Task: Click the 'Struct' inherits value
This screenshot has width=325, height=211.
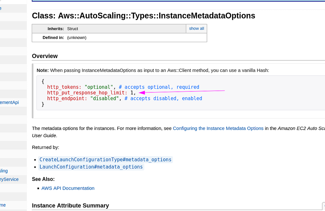Action: (72, 29)
